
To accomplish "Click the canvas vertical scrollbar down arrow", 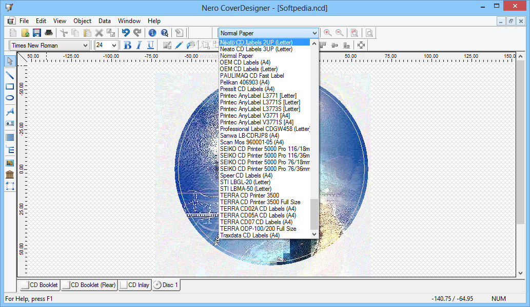I will (x=521, y=273).
